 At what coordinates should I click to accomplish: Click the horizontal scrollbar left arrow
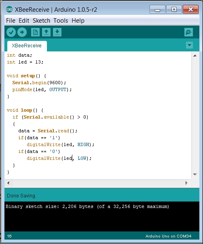(8, 183)
